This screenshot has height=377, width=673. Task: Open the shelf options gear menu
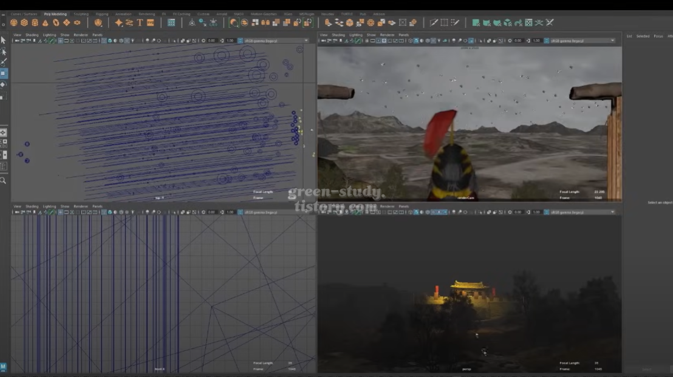click(3, 24)
